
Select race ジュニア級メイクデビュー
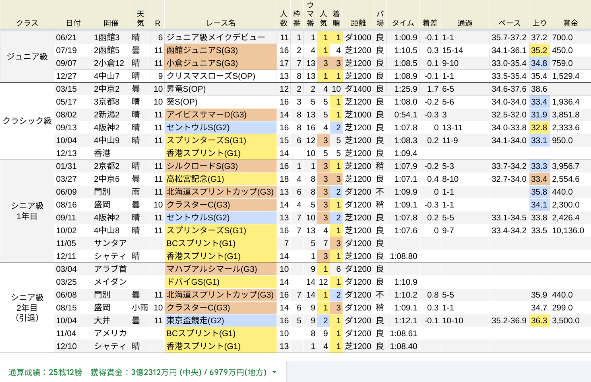click(221, 37)
